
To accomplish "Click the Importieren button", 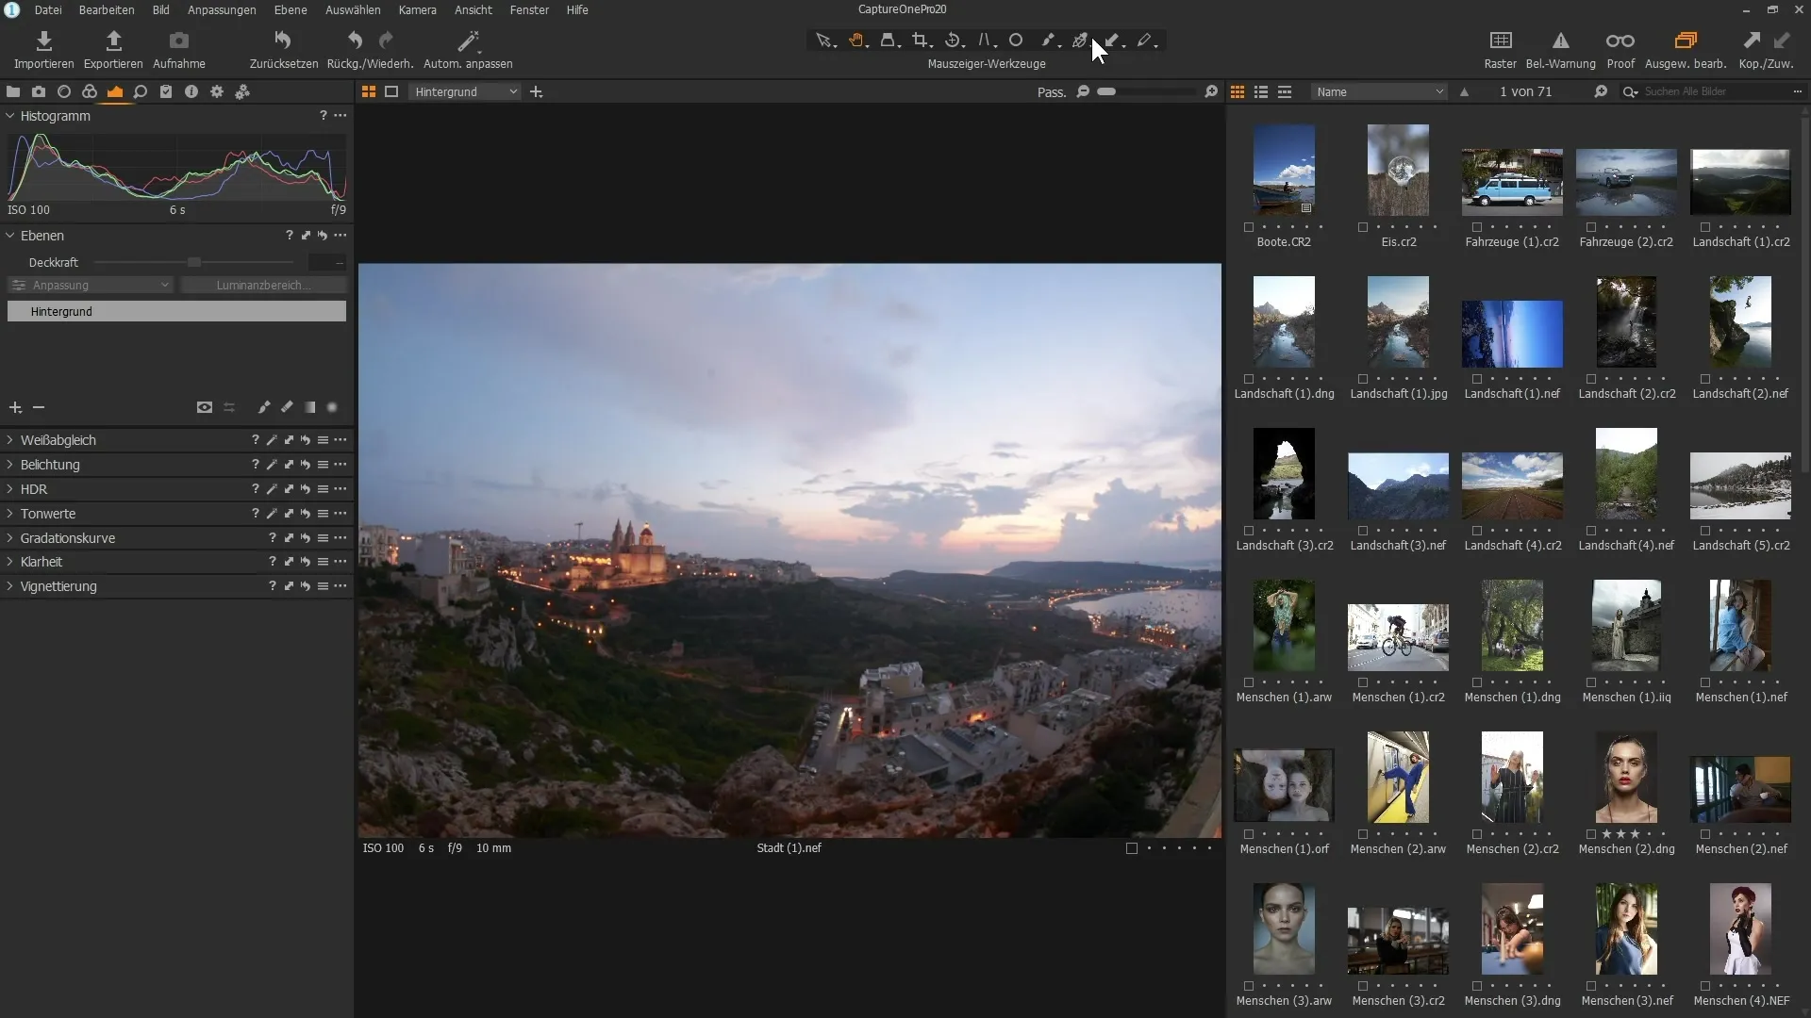I will [43, 49].
